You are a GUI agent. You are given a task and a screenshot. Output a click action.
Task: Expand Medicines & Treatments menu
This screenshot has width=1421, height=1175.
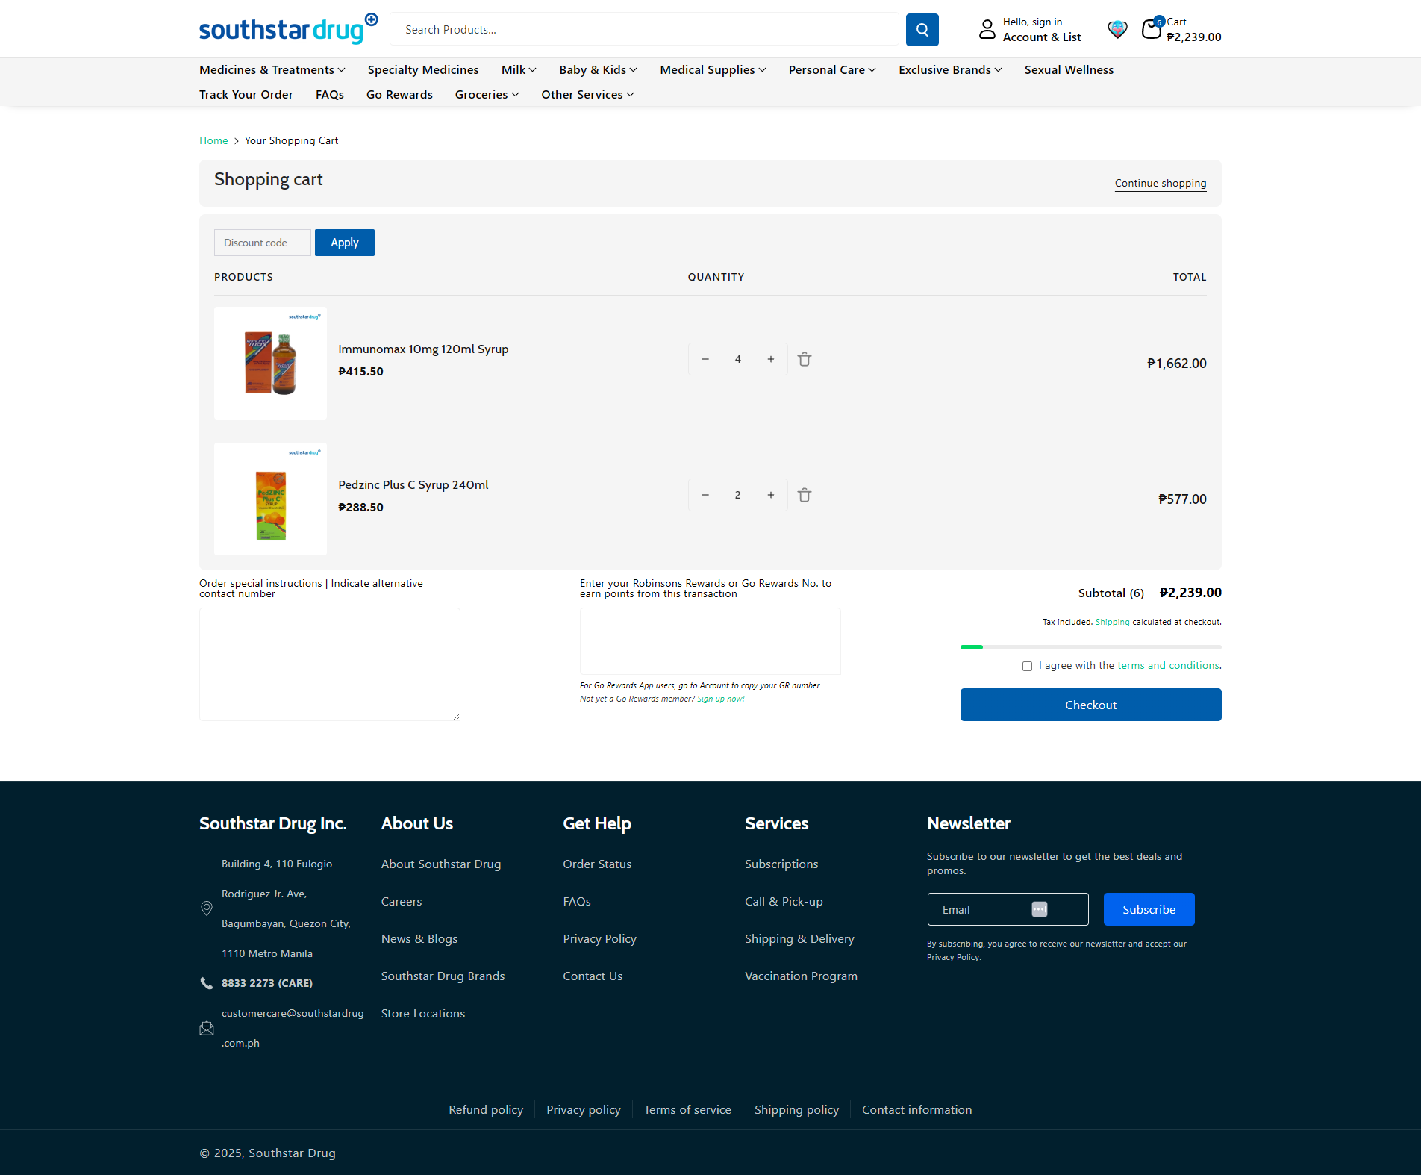click(x=272, y=69)
